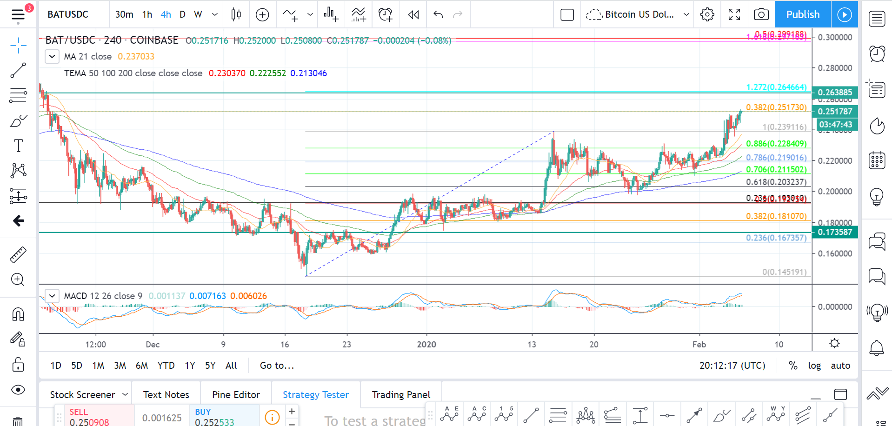Undo the last chart action
892x426 pixels.
click(437, 14)
